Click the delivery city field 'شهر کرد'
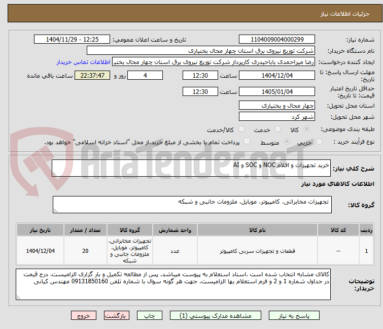Image resolution: width=383 pixels, height=329 pixels. (x=277, y=117)
